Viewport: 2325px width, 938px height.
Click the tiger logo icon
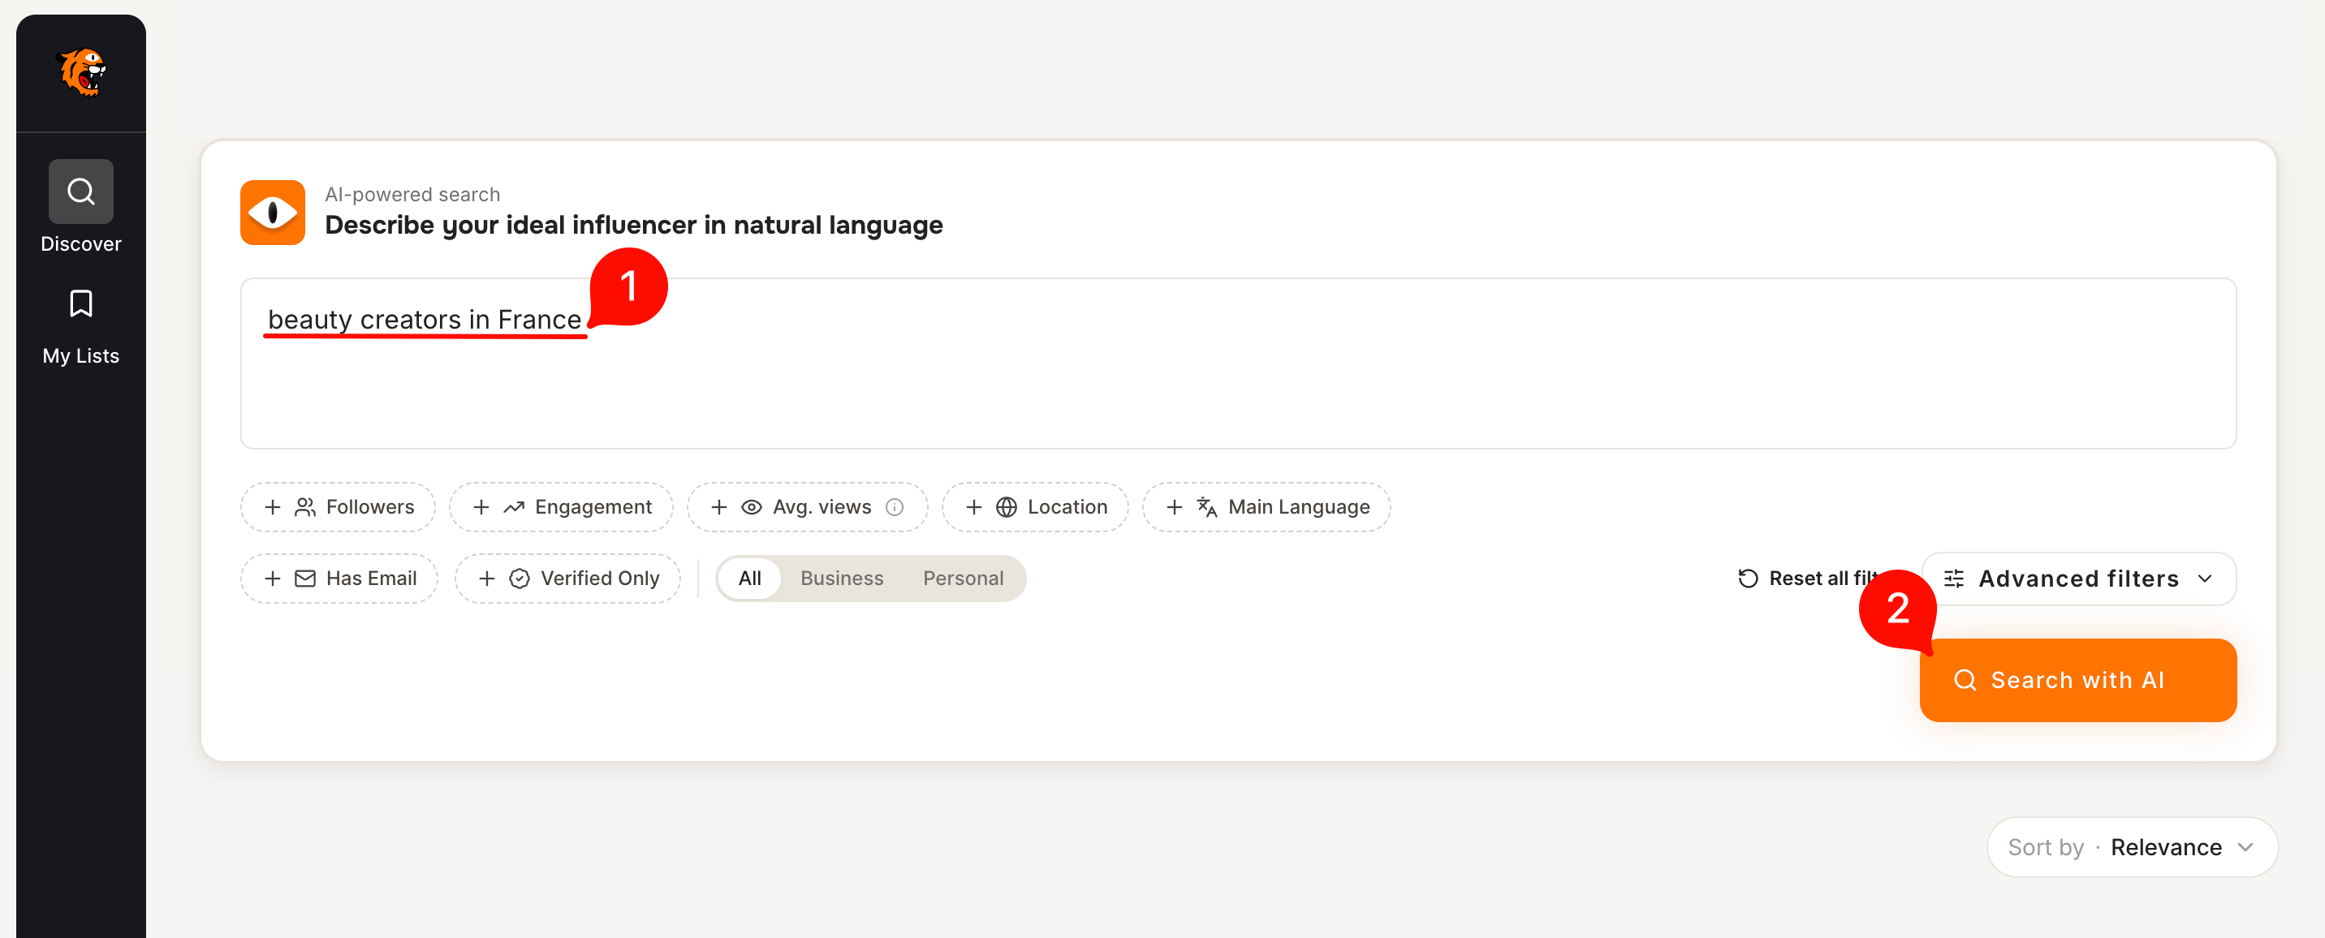[81, 72]
